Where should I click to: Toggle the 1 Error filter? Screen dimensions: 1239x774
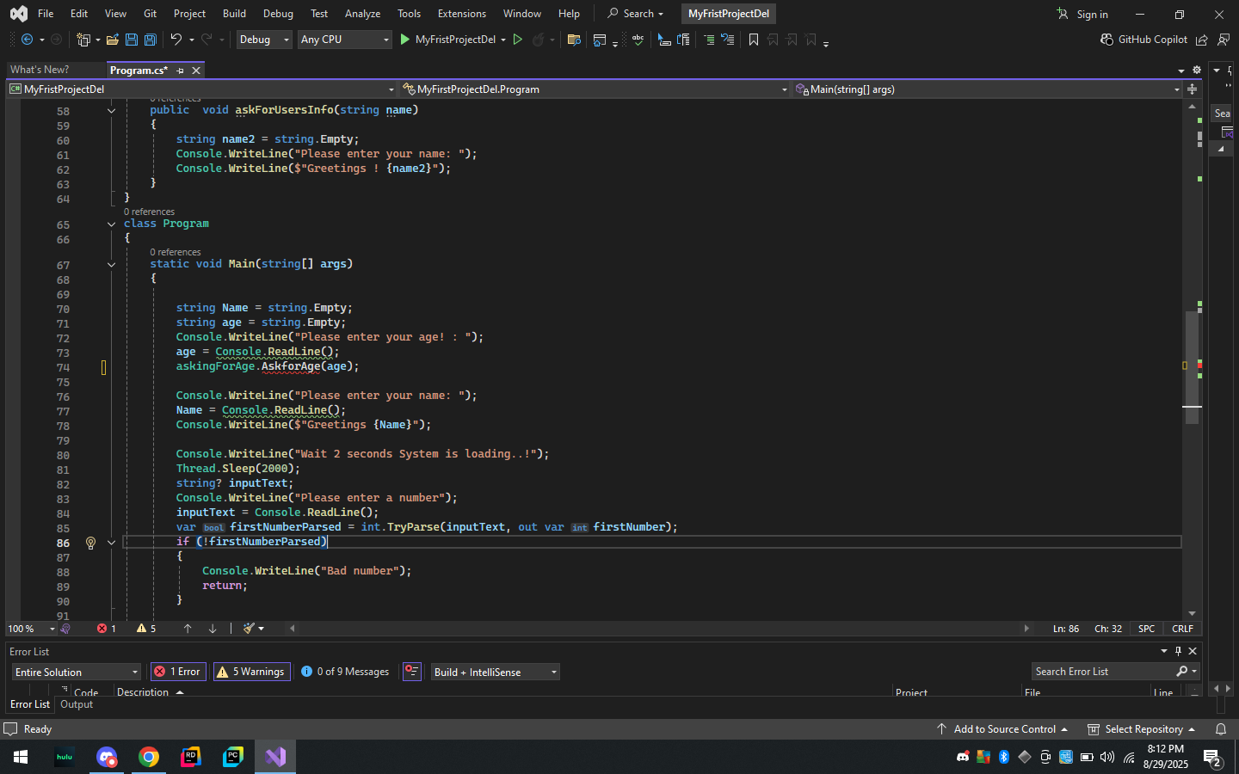177,672
